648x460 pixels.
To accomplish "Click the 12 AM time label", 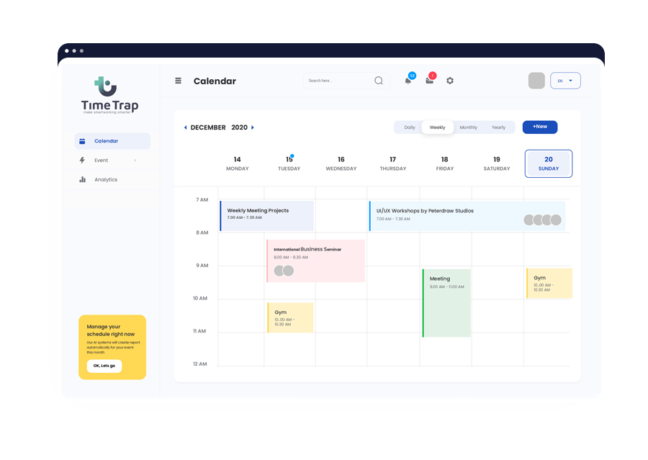I will (x=199, y=364).
